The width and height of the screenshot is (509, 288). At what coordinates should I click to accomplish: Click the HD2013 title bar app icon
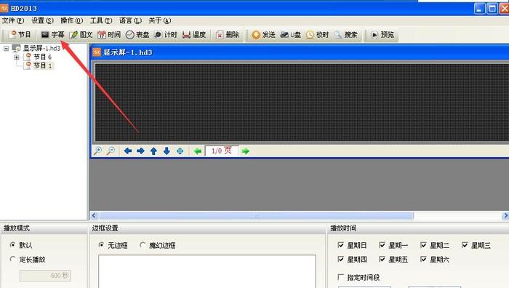4,8
